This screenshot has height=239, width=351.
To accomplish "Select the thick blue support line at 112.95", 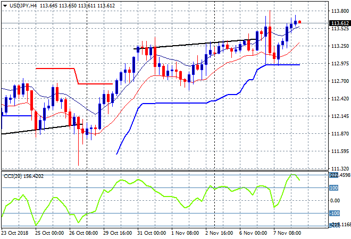I will pos(283,65).
